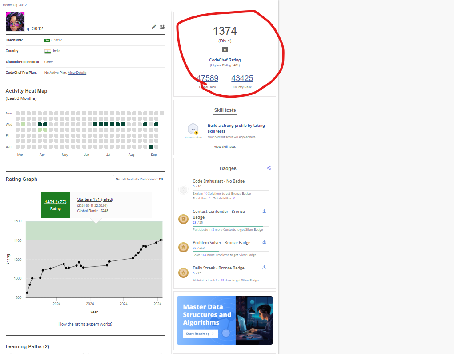This screenshot has height=354, width=454.
Task: Click the Highest Rating 1401 text
Action: [x=225, y=65]
